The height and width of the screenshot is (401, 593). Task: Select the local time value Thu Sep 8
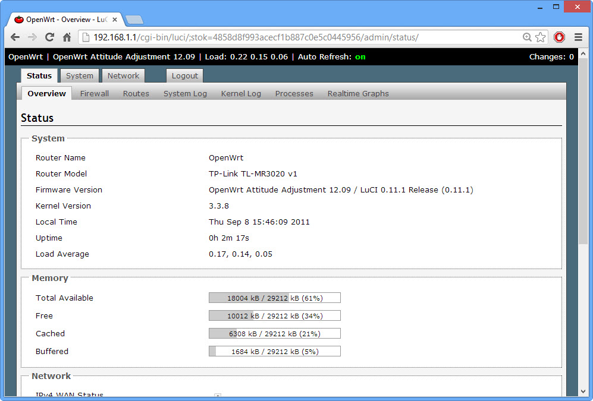click(x=259, y=222)
